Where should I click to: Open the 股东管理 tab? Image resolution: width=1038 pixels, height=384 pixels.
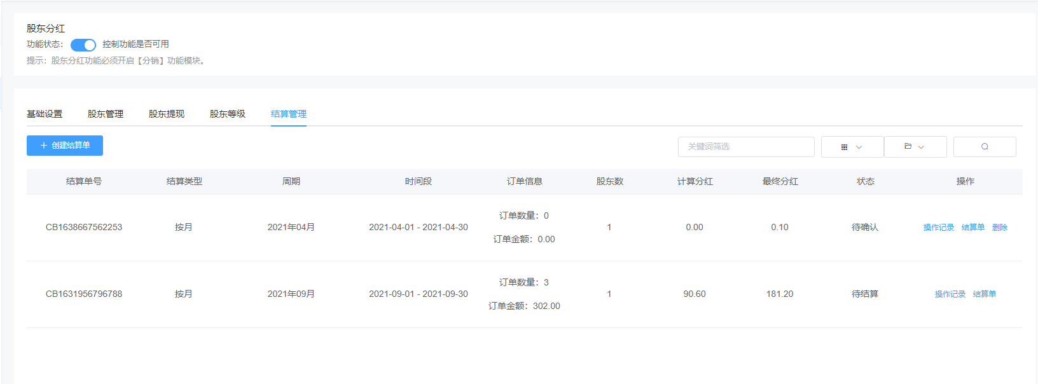(x=106, y=114)
